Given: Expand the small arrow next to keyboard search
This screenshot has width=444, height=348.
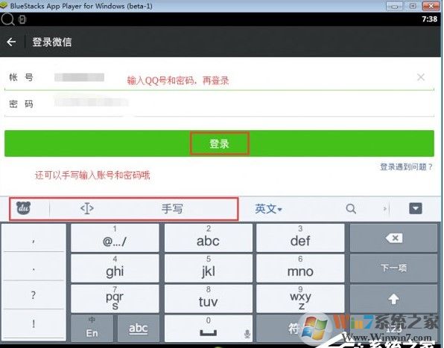Looking at the screenshot, I should (x=384, y=209).
